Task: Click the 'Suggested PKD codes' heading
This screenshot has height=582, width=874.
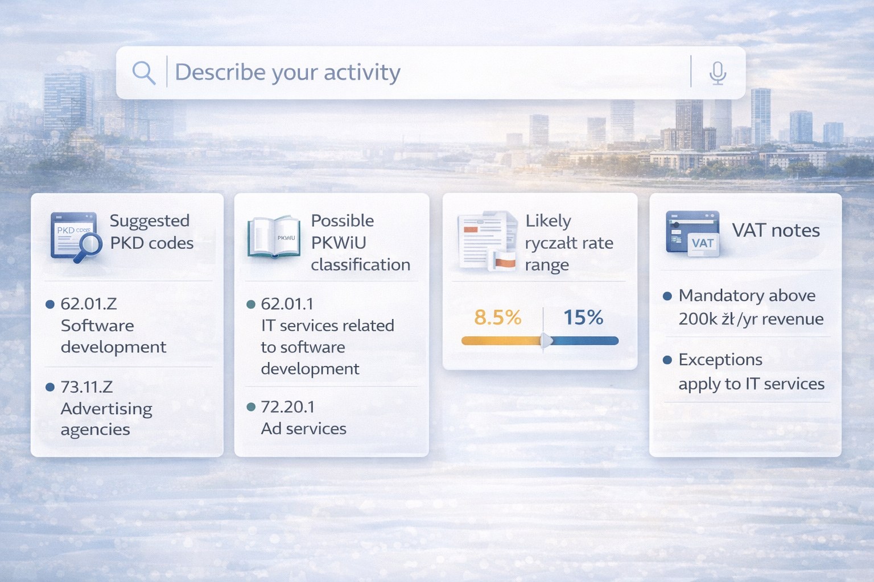Action: [151, 232]
